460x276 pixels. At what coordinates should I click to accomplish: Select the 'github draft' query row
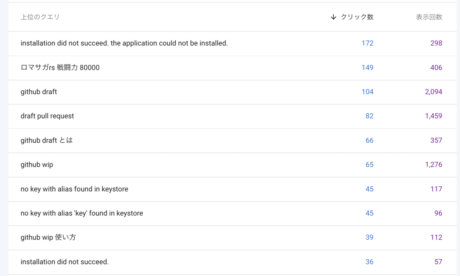point(230,92)
